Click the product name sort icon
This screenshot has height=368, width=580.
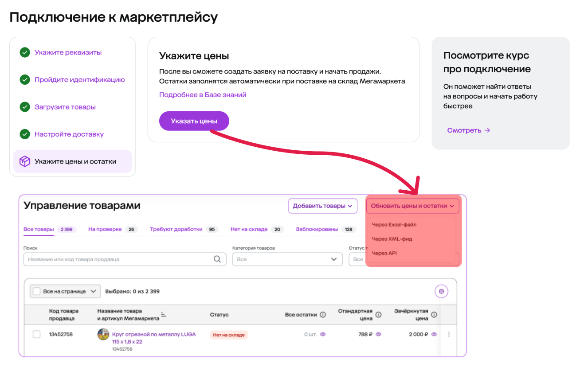(164, 315)
